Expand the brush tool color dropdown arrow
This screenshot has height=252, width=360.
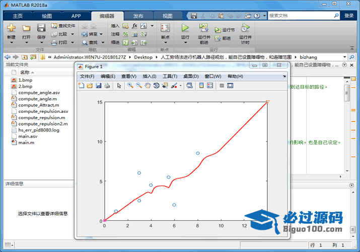click(180, 86)
